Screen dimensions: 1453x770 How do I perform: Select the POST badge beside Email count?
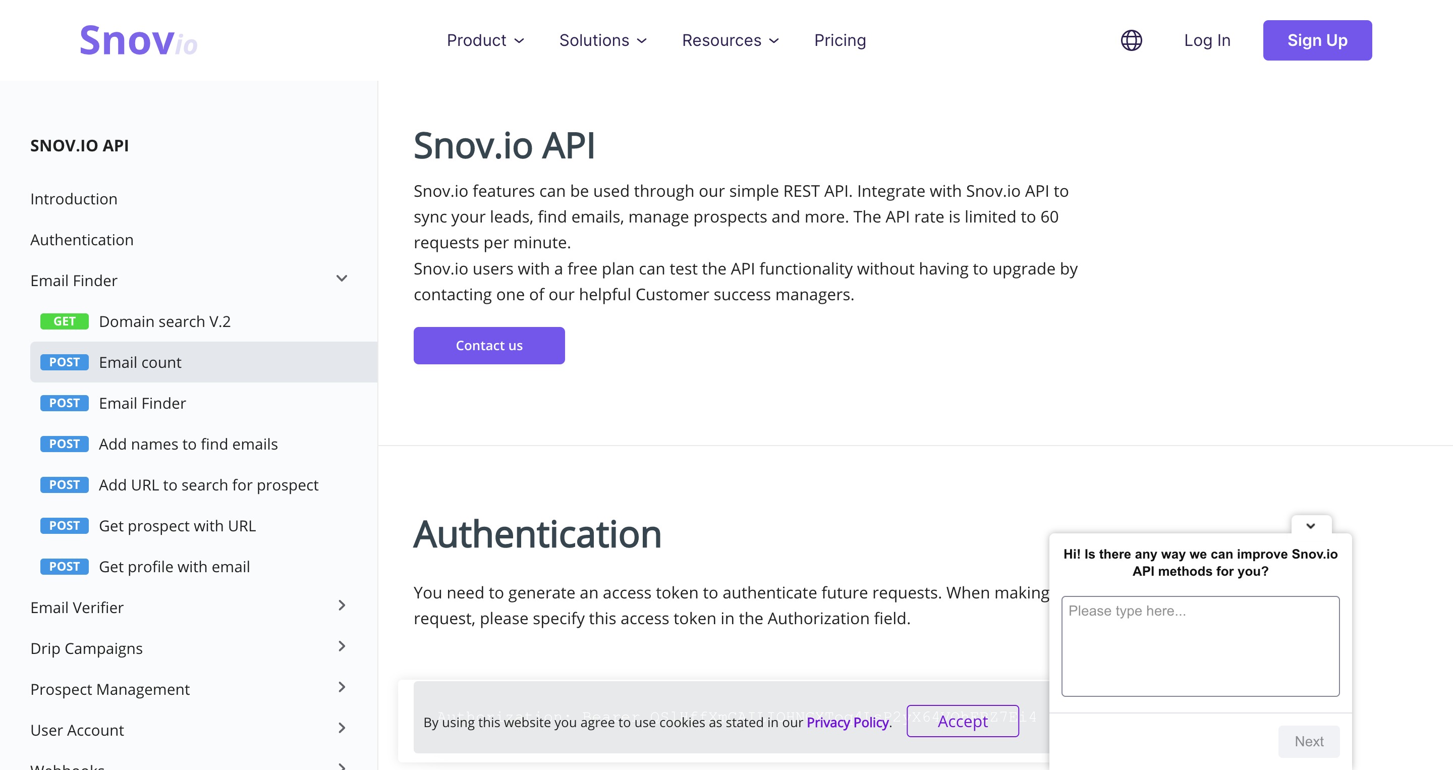(x=64, y=362)
